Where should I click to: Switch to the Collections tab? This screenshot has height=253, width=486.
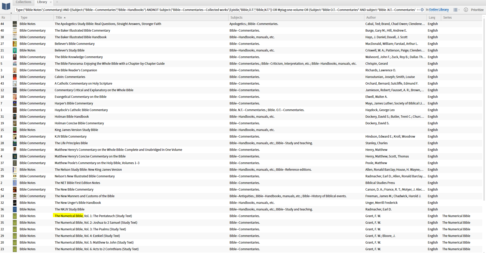(23, 2)
